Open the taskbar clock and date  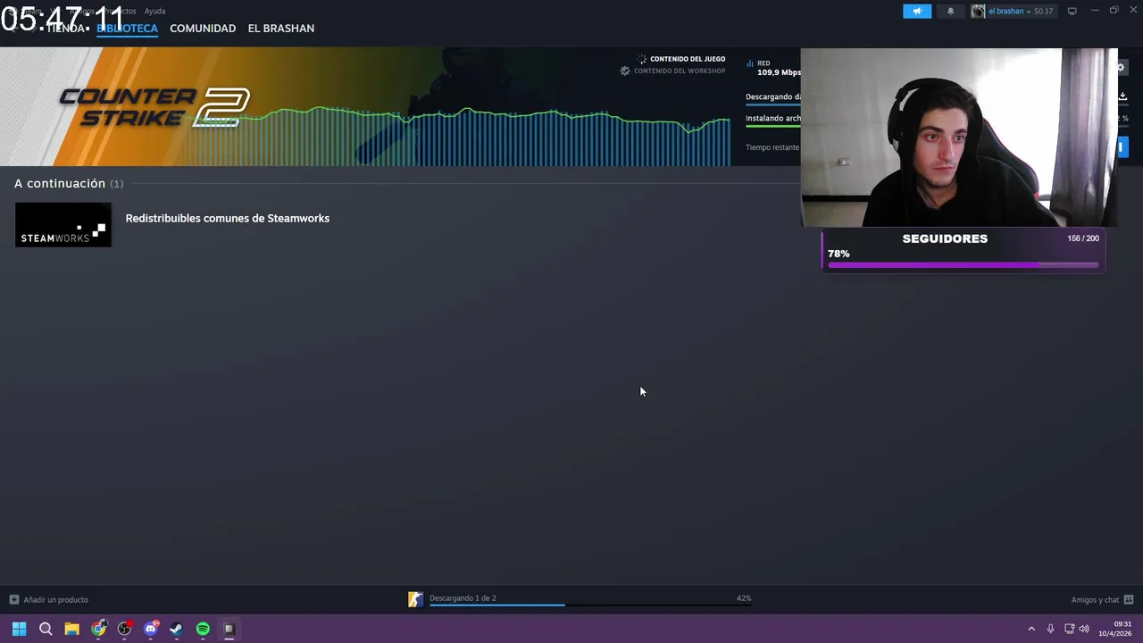click(x=1115, y=629)
